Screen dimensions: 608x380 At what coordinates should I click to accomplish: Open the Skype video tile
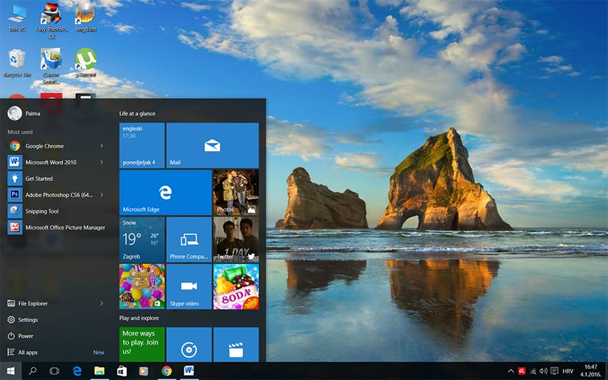pos(189,287)
